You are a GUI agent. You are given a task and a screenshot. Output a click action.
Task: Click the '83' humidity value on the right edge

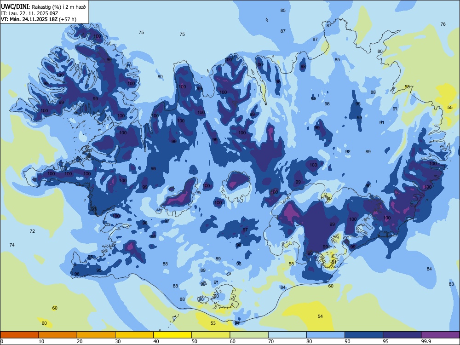pyautogui.click(x=451, y=284)
